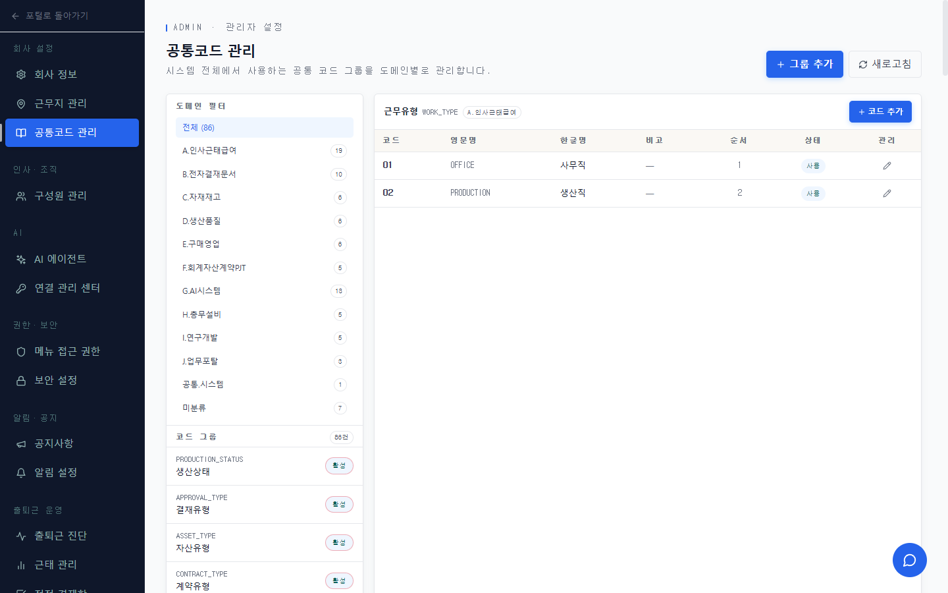The width and height of the screenshot is (948, 593).
Task: Filter by C.자재재고 domain
Action: [x=265, y=198]
